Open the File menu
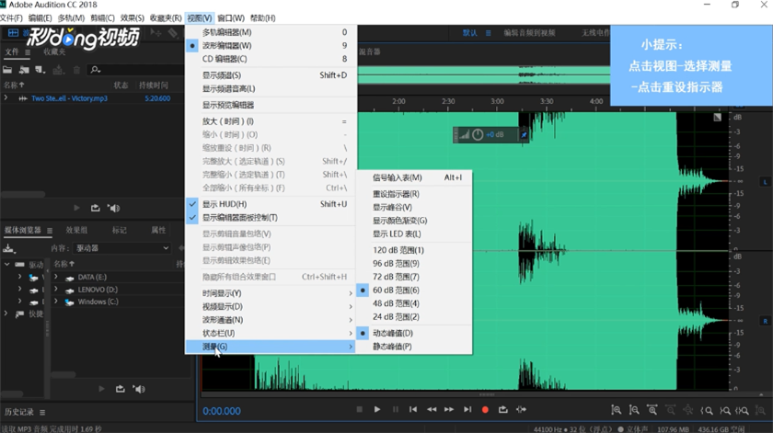The height and width of the screenshot is (433, 773). click(11, 18)
